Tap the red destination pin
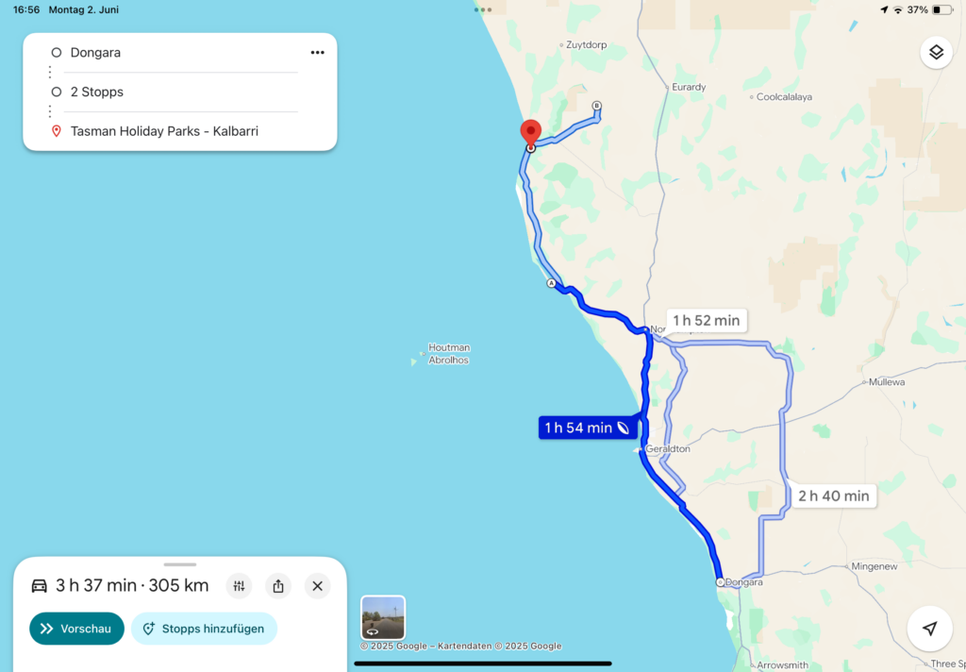Image resolution: width=966 pixels, height=672 pixels. click(530, 134)
